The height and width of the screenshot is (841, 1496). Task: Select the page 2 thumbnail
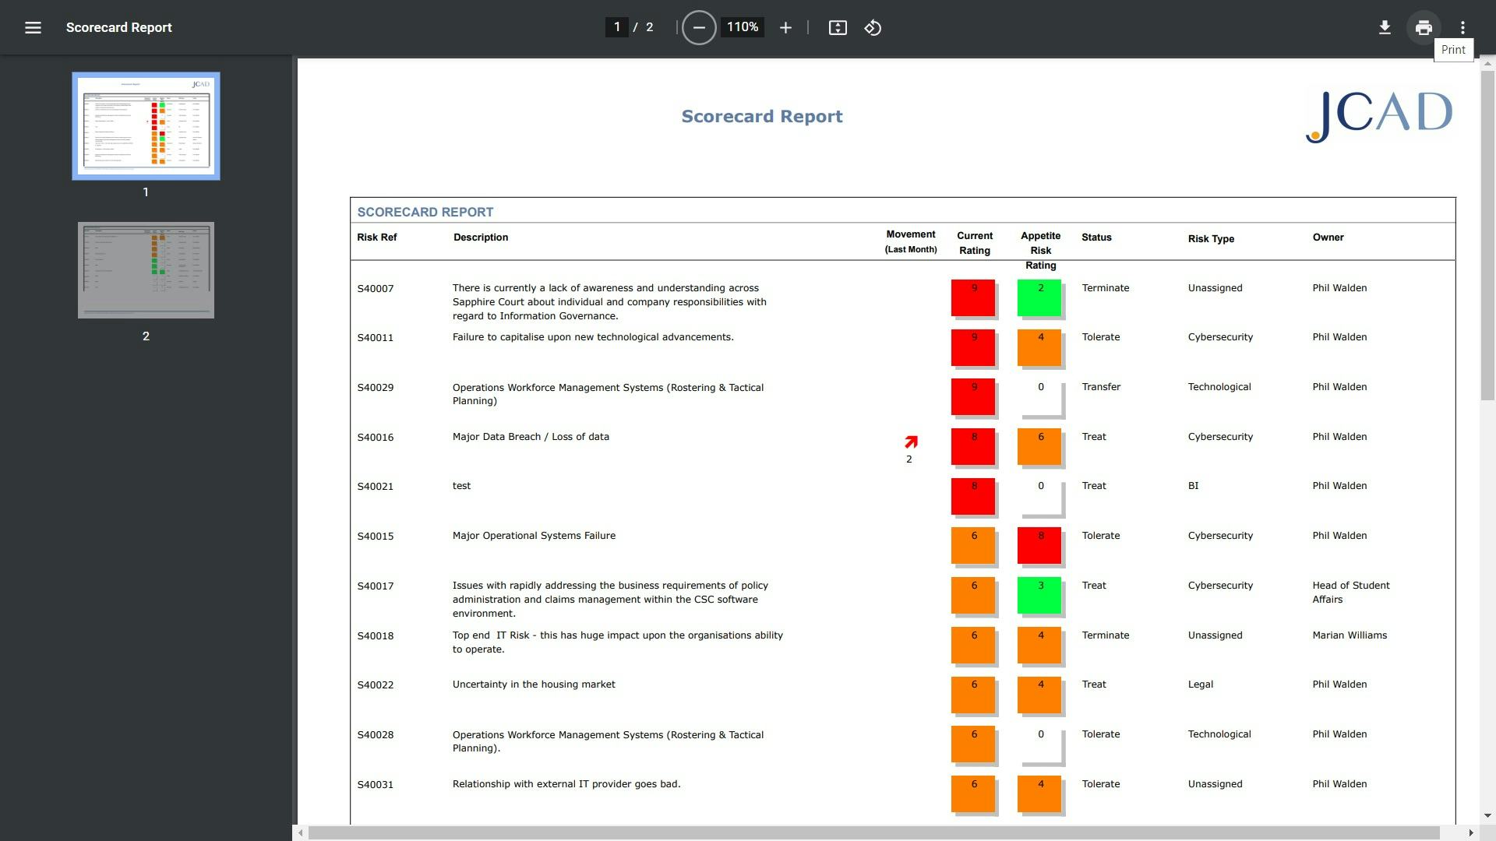(145, 269)
